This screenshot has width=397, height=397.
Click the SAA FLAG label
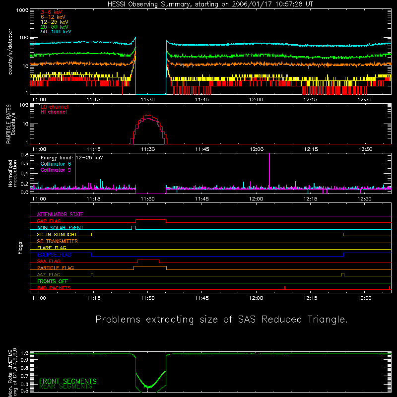49,261
